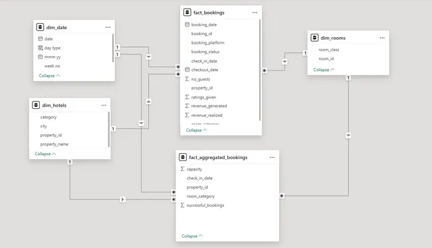
Task: Click calendar icon beside mmm yy
Action: [41, 57]
